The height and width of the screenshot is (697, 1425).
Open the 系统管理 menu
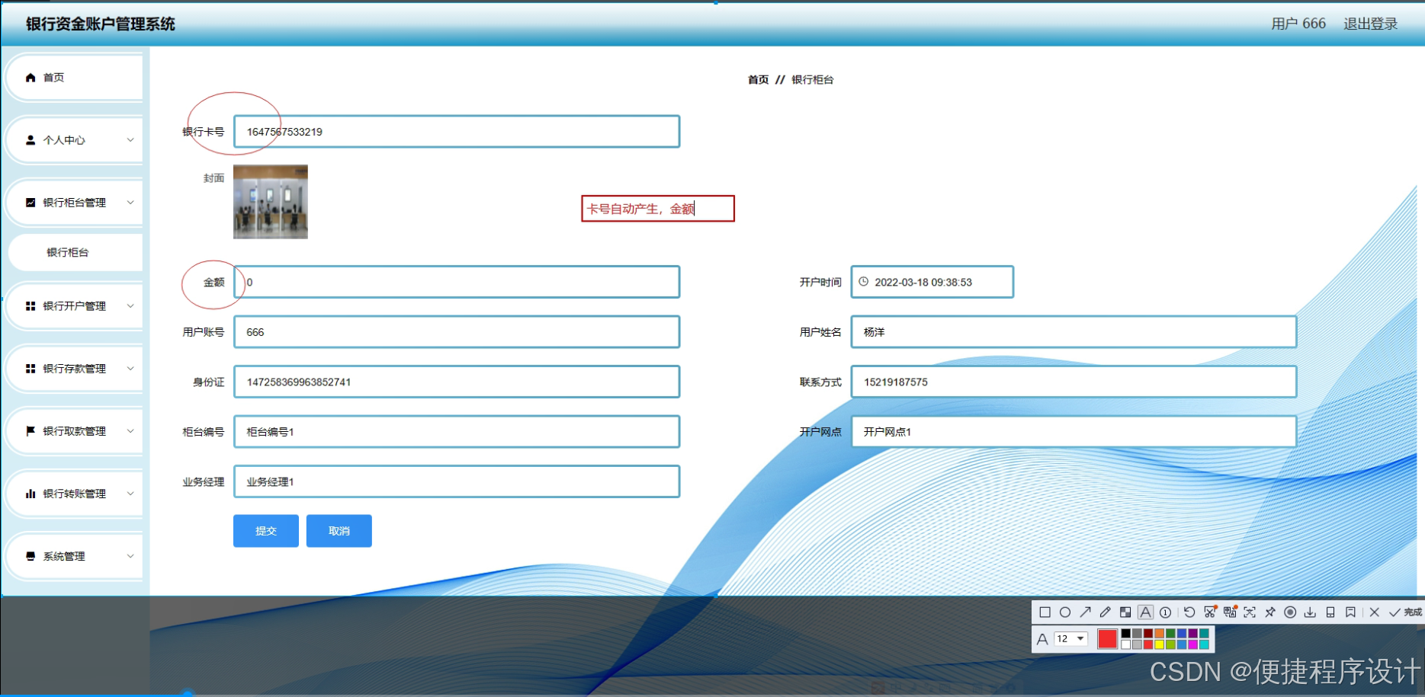(74, 556)
